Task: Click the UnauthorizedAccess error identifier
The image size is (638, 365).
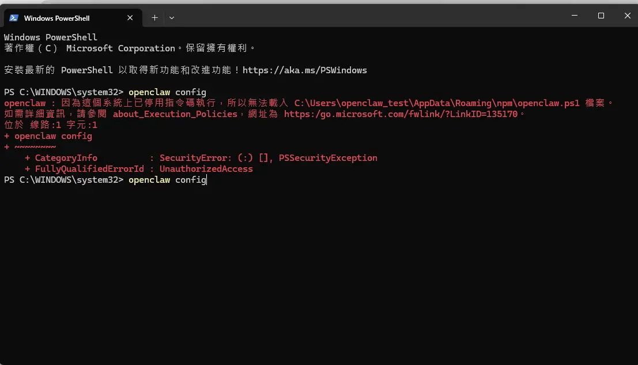Action: click(206, 168)
